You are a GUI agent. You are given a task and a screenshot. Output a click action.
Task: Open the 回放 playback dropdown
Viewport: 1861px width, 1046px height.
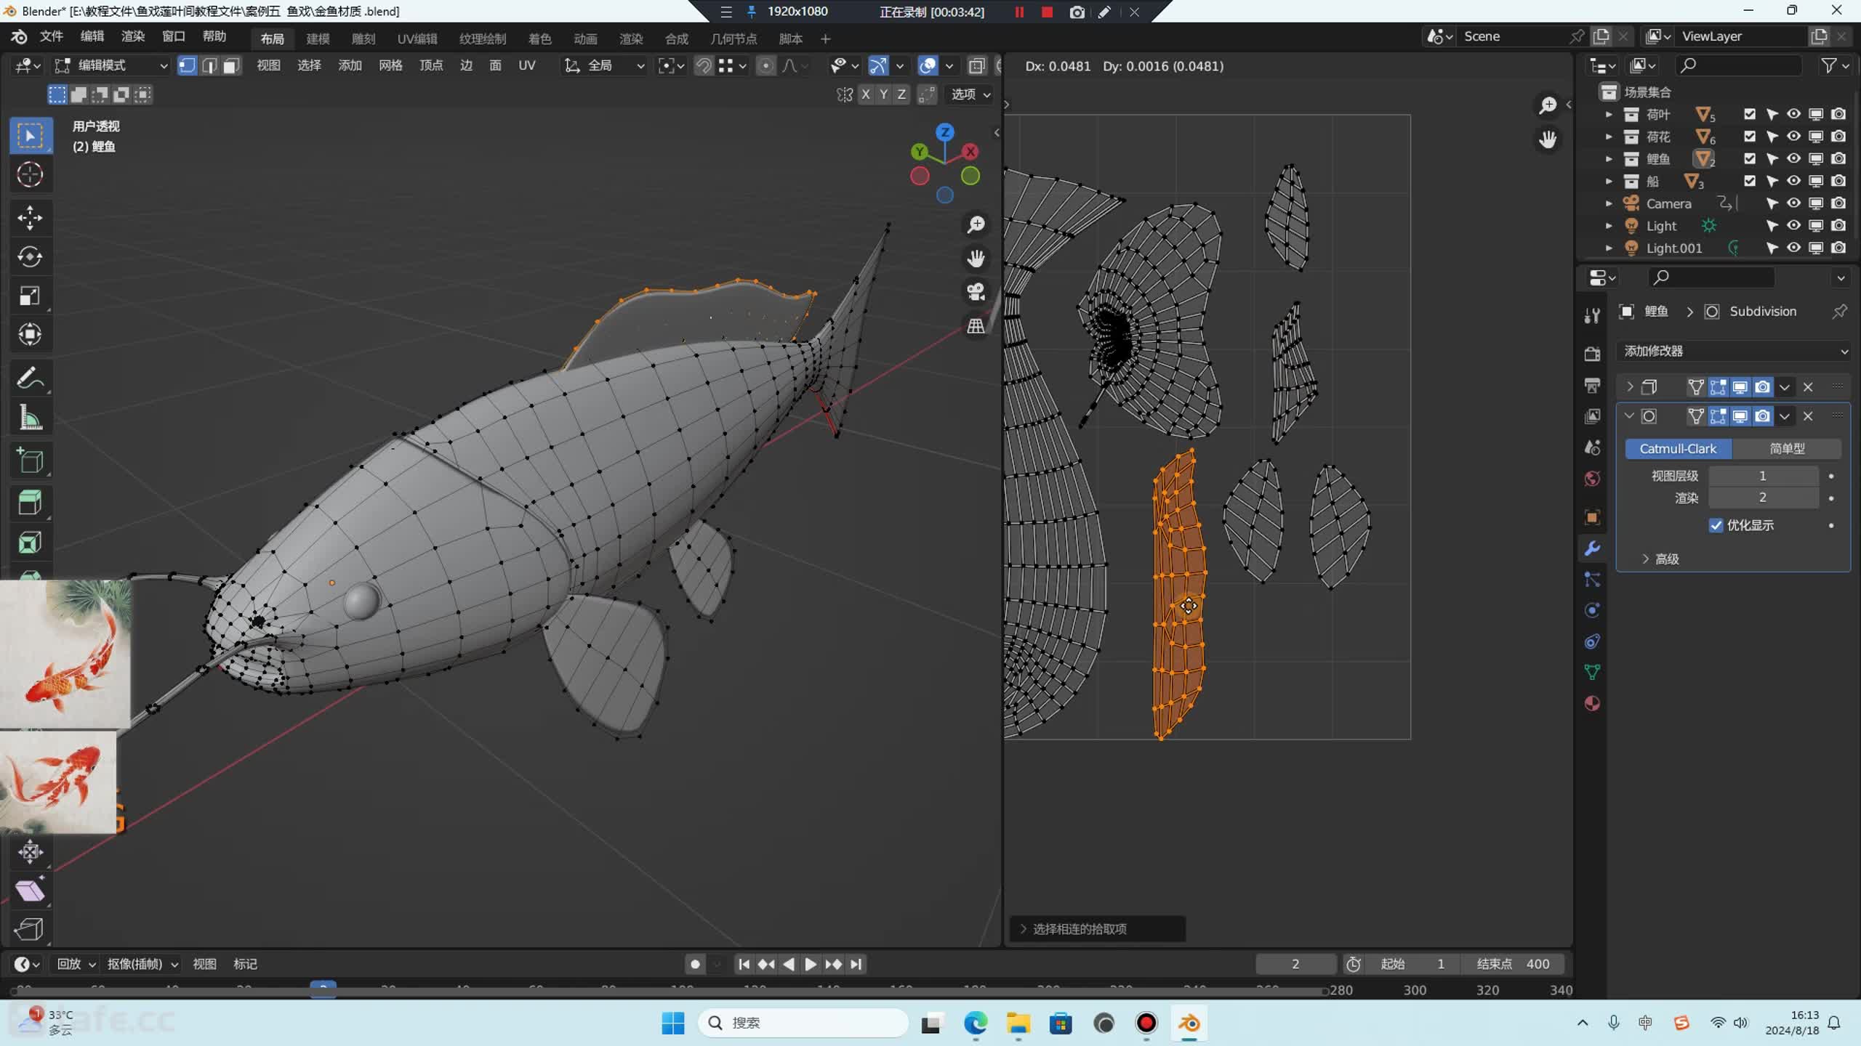pyautogui.click(x=76, y=964)
